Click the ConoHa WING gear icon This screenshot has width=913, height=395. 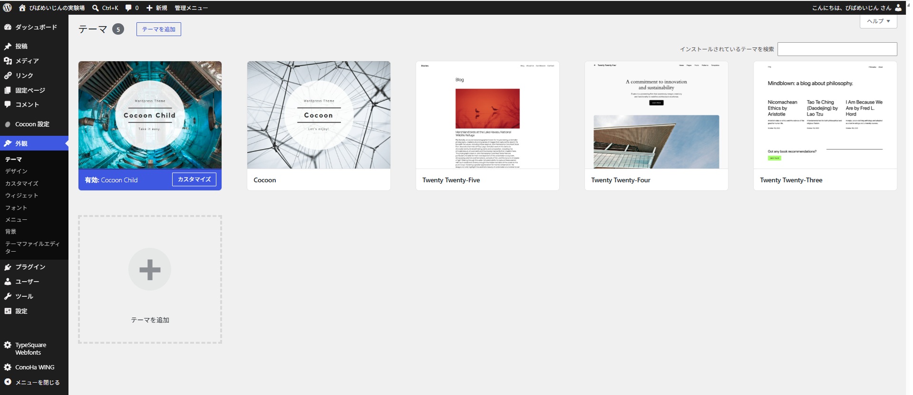tap(8, 367)
